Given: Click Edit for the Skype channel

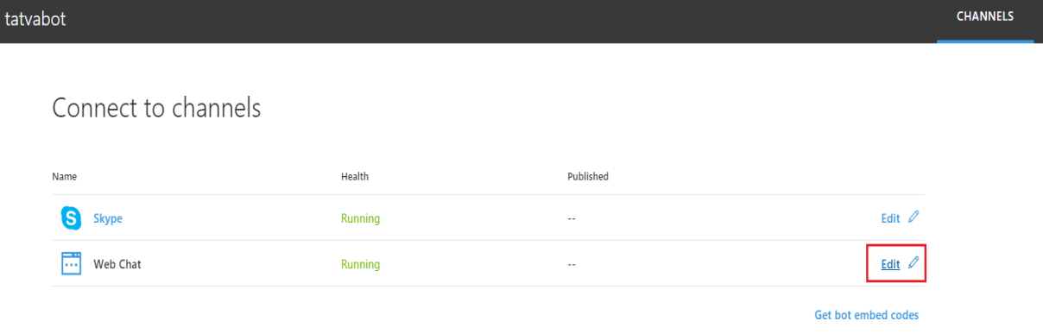Looking at the screenshot, I should click(890, 218).
